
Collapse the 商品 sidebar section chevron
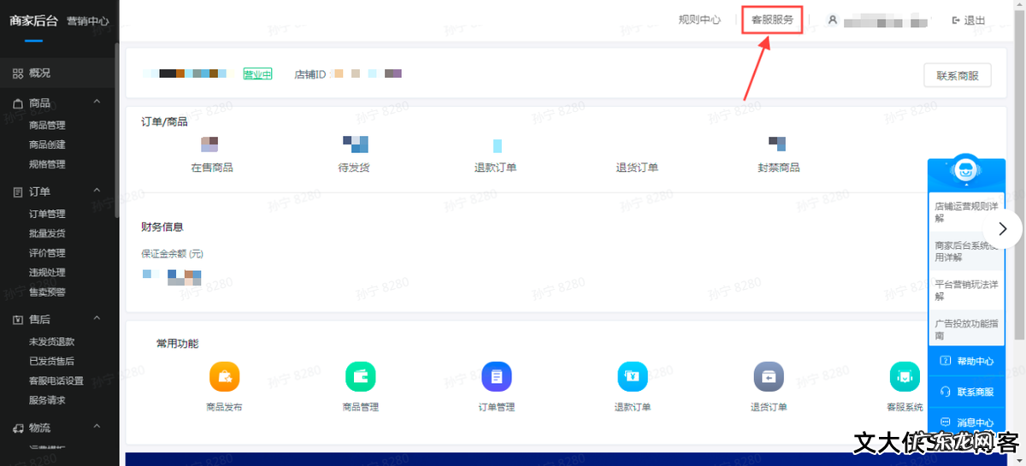click(97, 102)
